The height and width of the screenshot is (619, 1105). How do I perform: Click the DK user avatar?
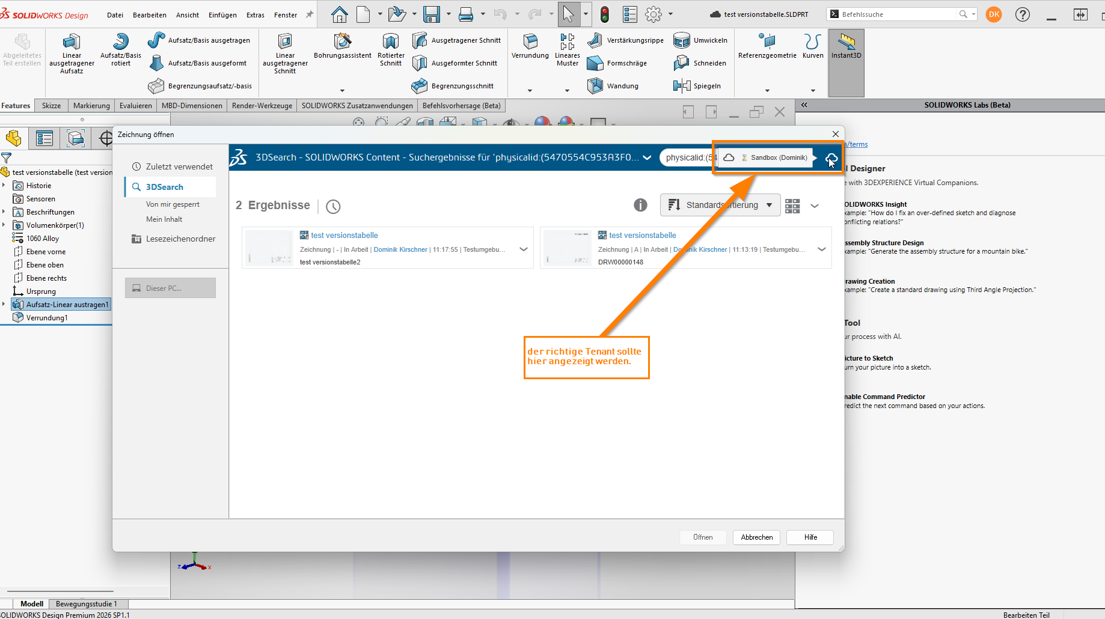click(994, 14)
